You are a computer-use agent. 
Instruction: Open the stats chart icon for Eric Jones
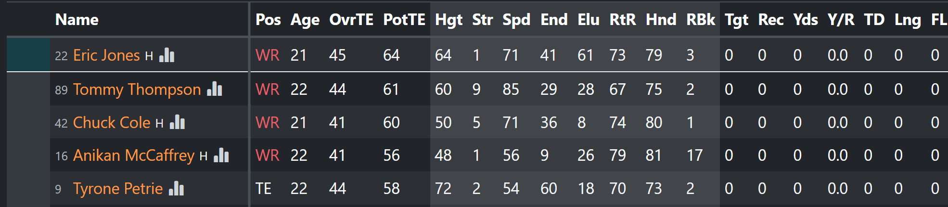tap(167, 55)
